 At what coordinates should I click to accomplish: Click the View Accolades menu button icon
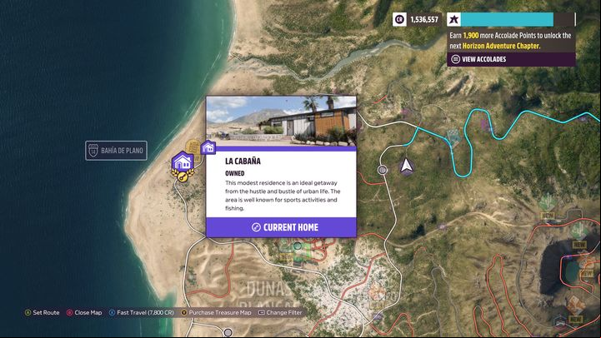tap(455, 59)
